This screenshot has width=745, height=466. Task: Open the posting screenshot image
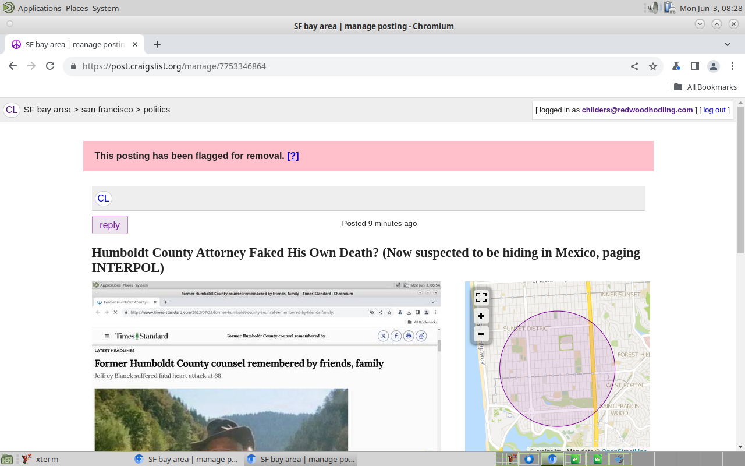pos(267,366)
